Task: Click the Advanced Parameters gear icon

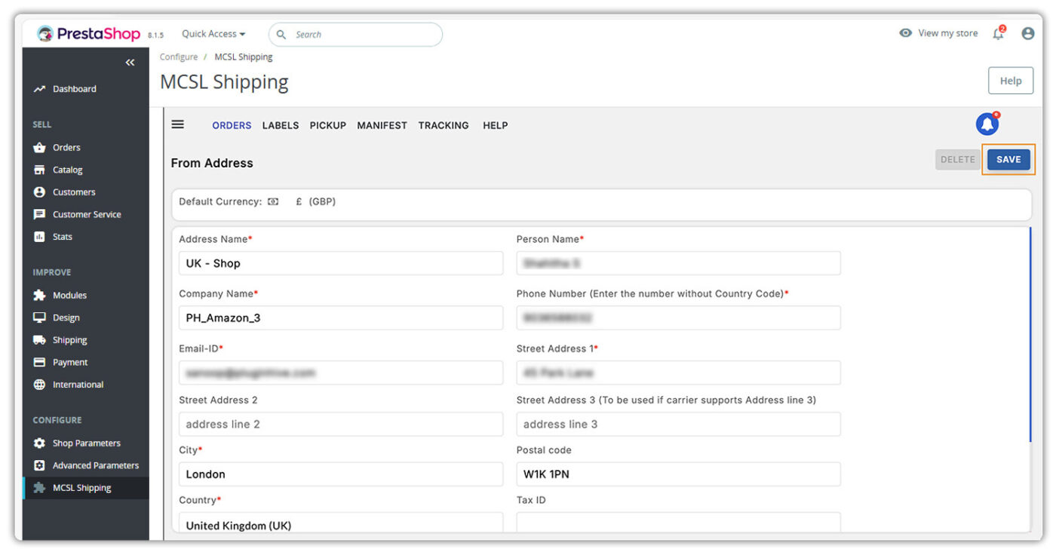Action: [x=39, y=465]
